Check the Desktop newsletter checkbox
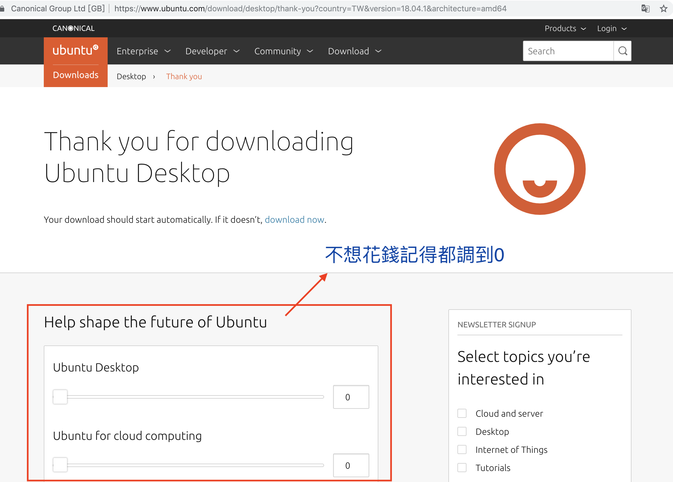673x482 pixels. point(462,431)
